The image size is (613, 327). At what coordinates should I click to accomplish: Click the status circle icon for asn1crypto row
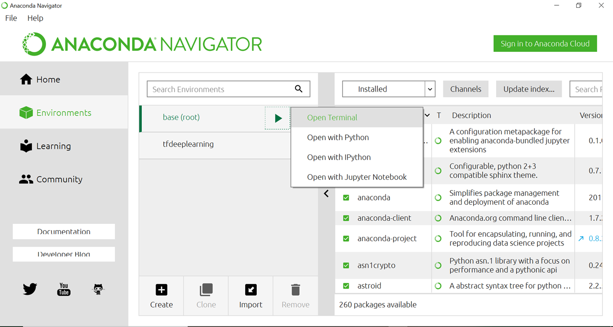pyautogui.click(x=438, y=265)
